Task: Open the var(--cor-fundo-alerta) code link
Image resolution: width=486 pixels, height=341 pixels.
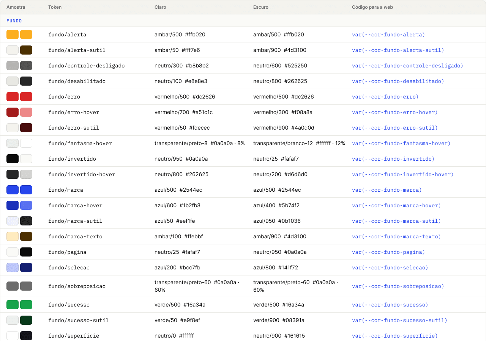Action: pyautogui.click(x=388, y=34)
